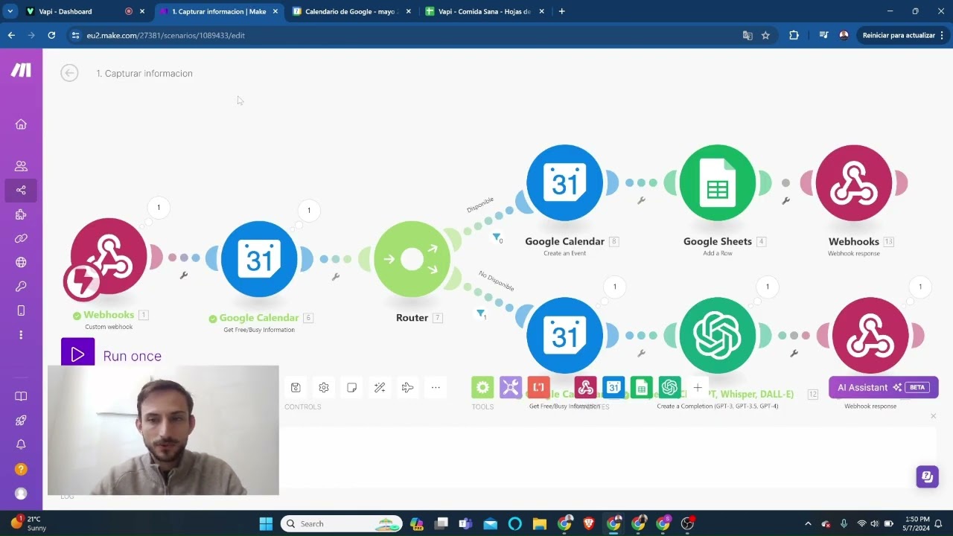Expand the system tray hidden icons chevron
The height and width of the screenshot is (536, 953).
tap(808, 523)
